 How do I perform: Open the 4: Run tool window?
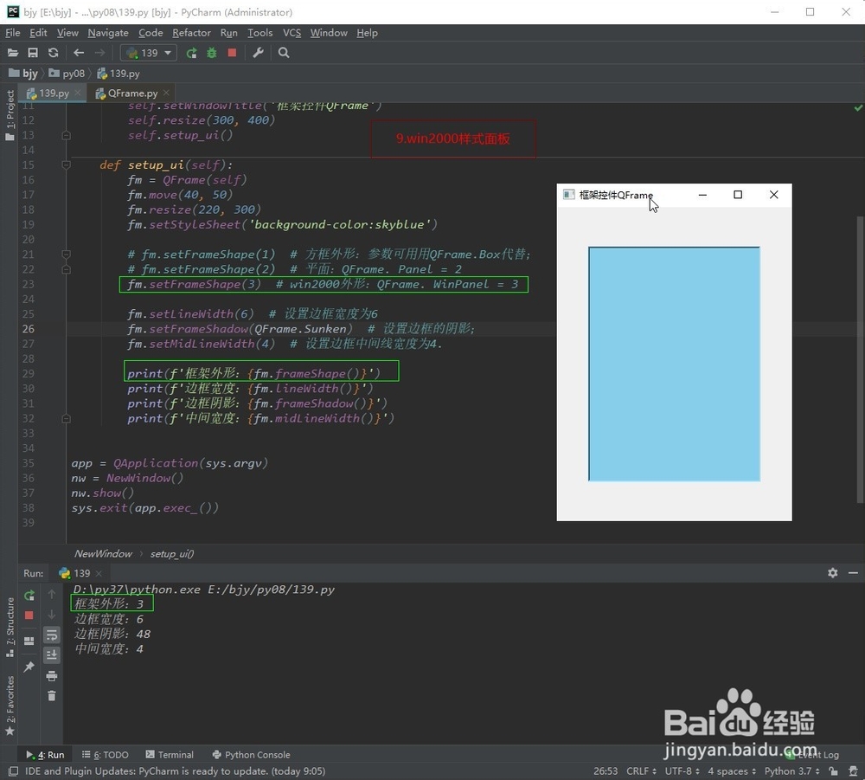pos(45,755)
